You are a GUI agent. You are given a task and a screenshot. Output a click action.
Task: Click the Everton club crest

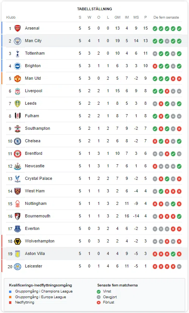tap(17, 229)
